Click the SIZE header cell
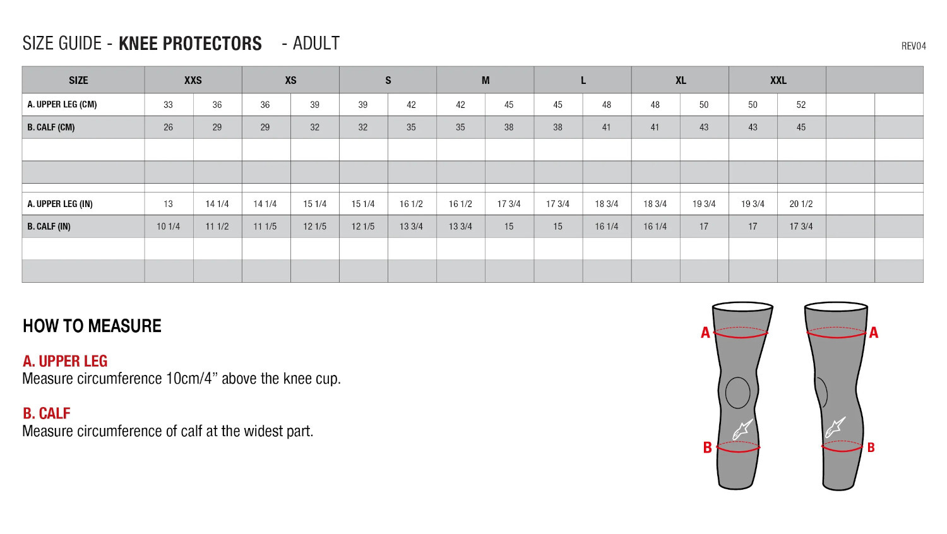Viewport: 947px width, 534px height. pyautogui.click(x=78, y=80)
